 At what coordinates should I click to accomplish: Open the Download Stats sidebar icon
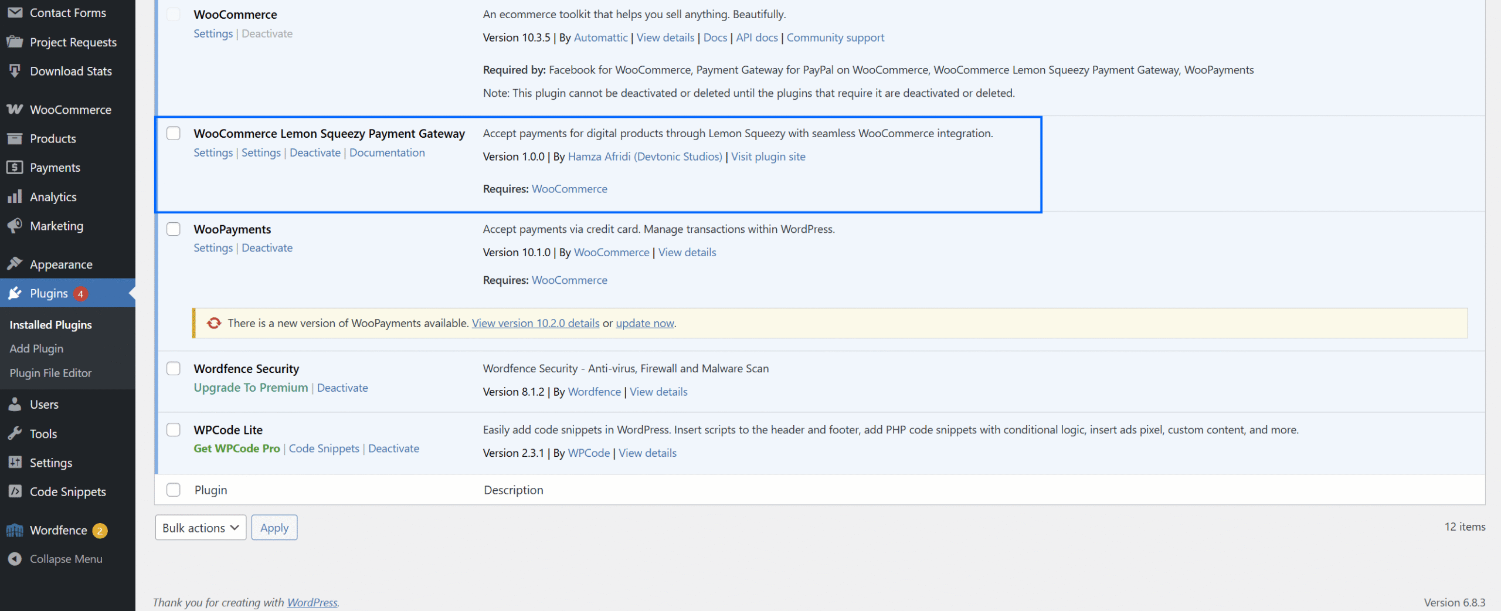15,70
